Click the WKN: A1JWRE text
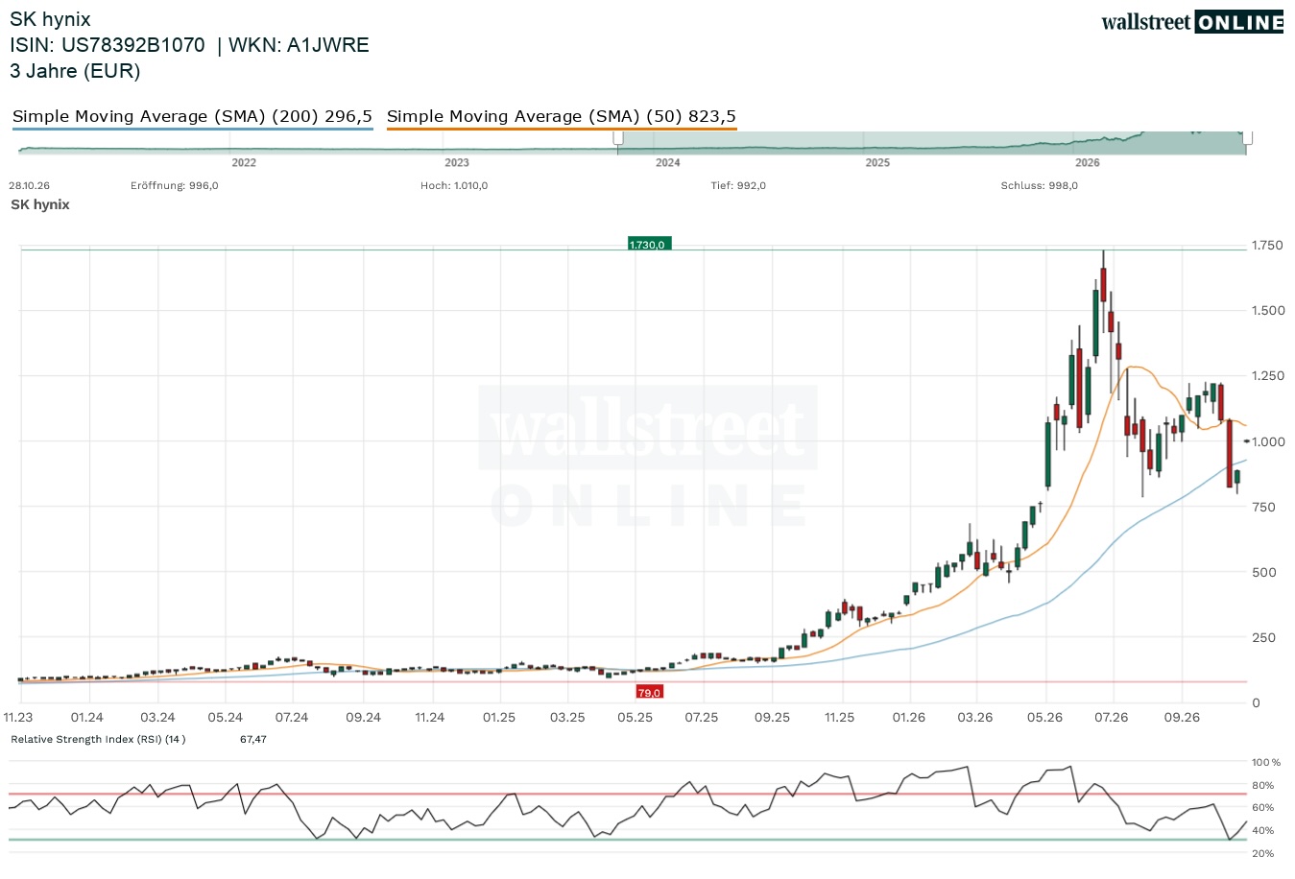 pyautogui.click(x=299, y=45)
